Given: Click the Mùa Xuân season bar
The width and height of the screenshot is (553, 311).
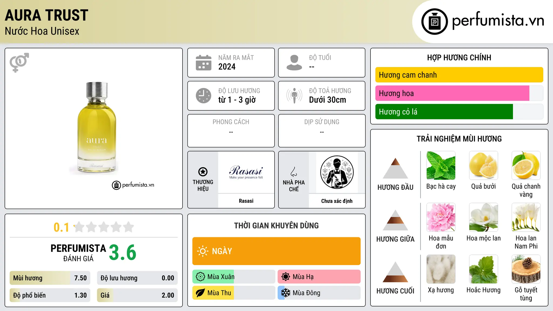Looking at the screenshot, I should tap(234, 277).
